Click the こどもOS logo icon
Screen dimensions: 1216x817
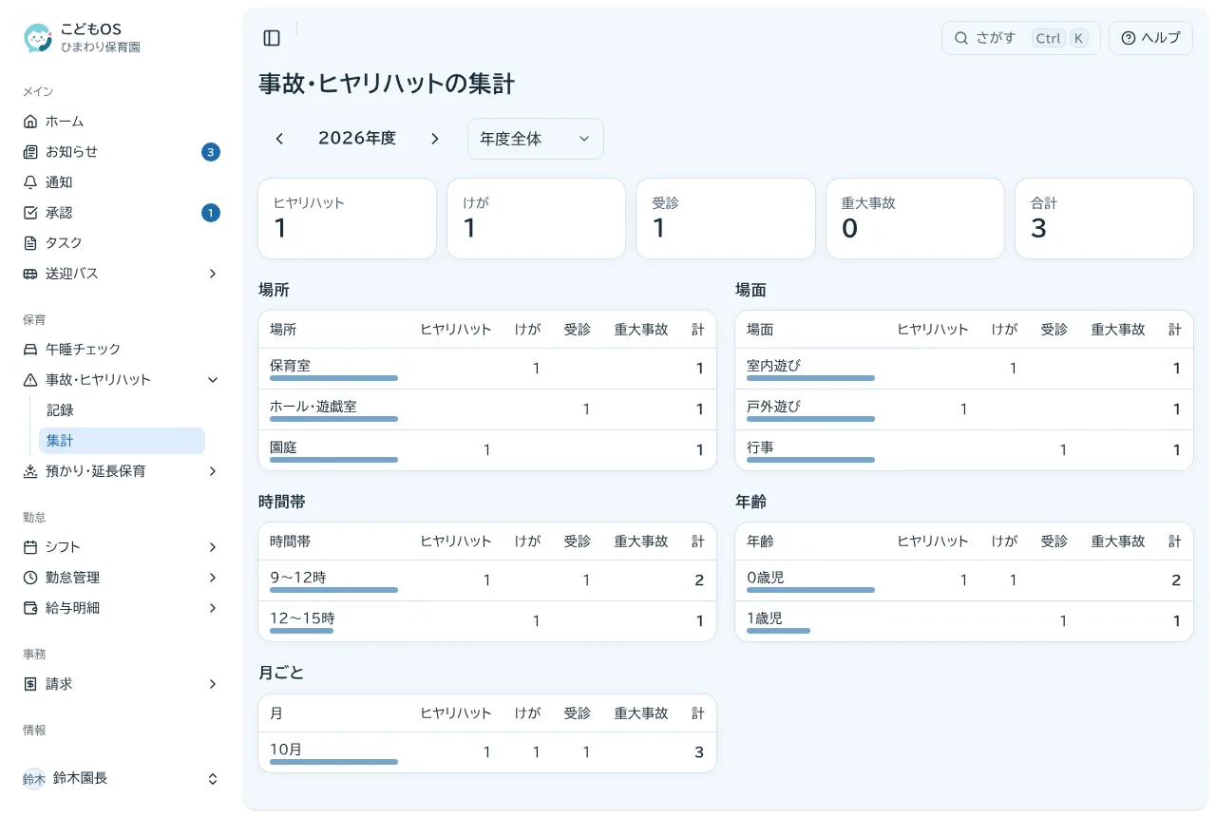(x=38, y=38)
